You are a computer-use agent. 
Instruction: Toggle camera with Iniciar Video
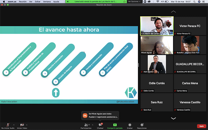point(22,125)
